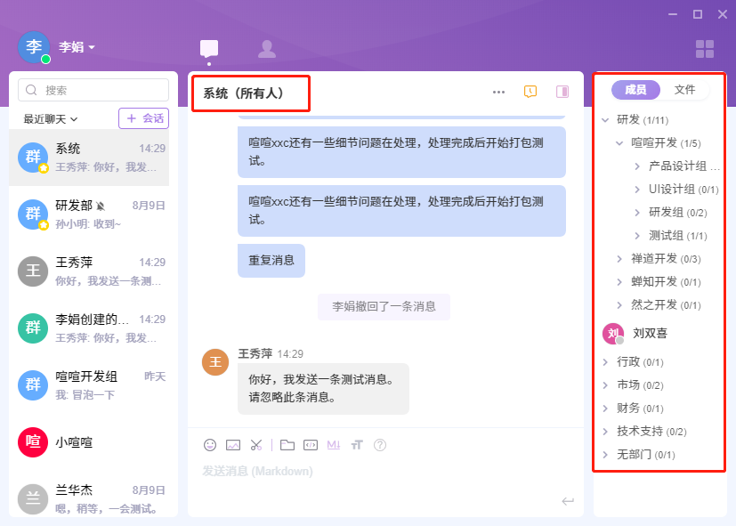Switch to the contacts tab icon
This screenshot has width=736, height=526.
pyautogui.click(x=266, y=49)
